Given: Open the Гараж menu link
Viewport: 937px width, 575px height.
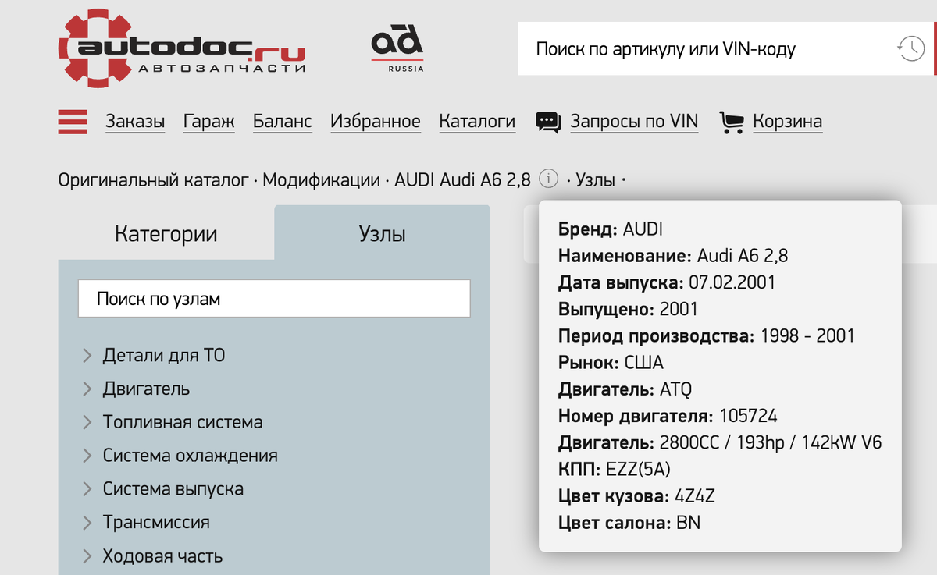Looking at the screenshot, I should (x=209, y=122).
